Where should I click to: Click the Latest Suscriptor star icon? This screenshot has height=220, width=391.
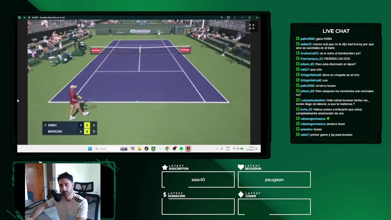(x=165, y=167)
